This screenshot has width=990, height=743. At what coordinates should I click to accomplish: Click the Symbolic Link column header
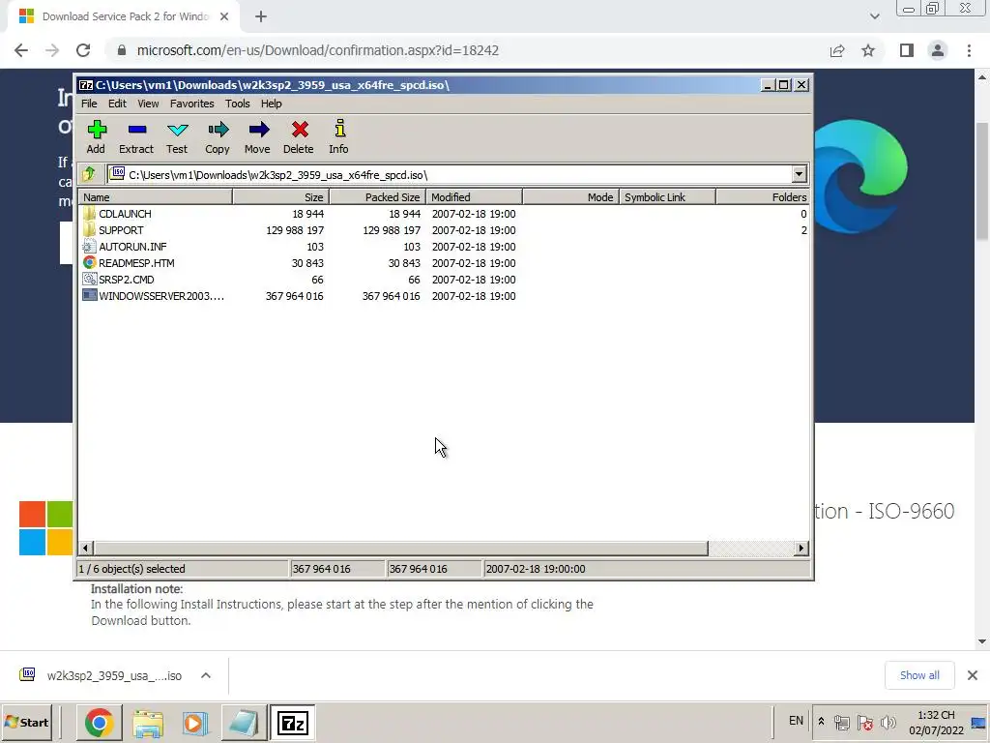click(x=667, y=197)
